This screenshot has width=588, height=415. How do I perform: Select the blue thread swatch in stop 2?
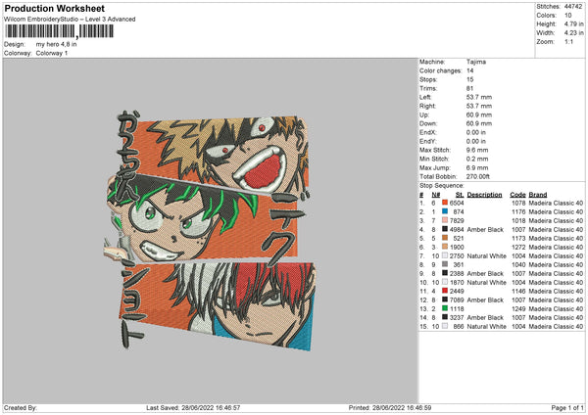click(445, 211)
